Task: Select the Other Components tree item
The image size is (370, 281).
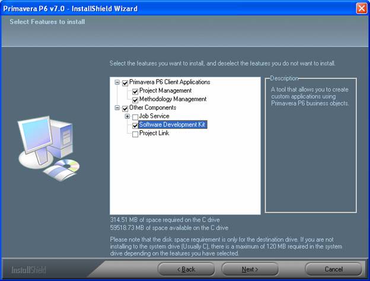Action: click(x=152, y=108)
